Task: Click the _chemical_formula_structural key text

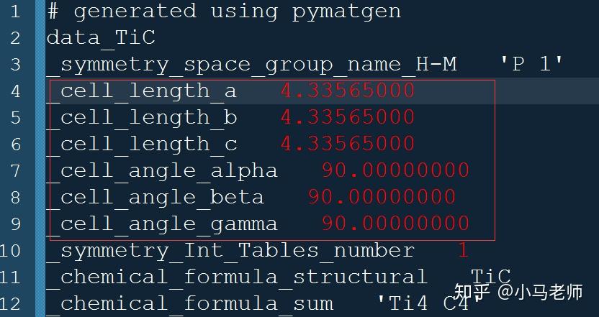Action: 237,277
